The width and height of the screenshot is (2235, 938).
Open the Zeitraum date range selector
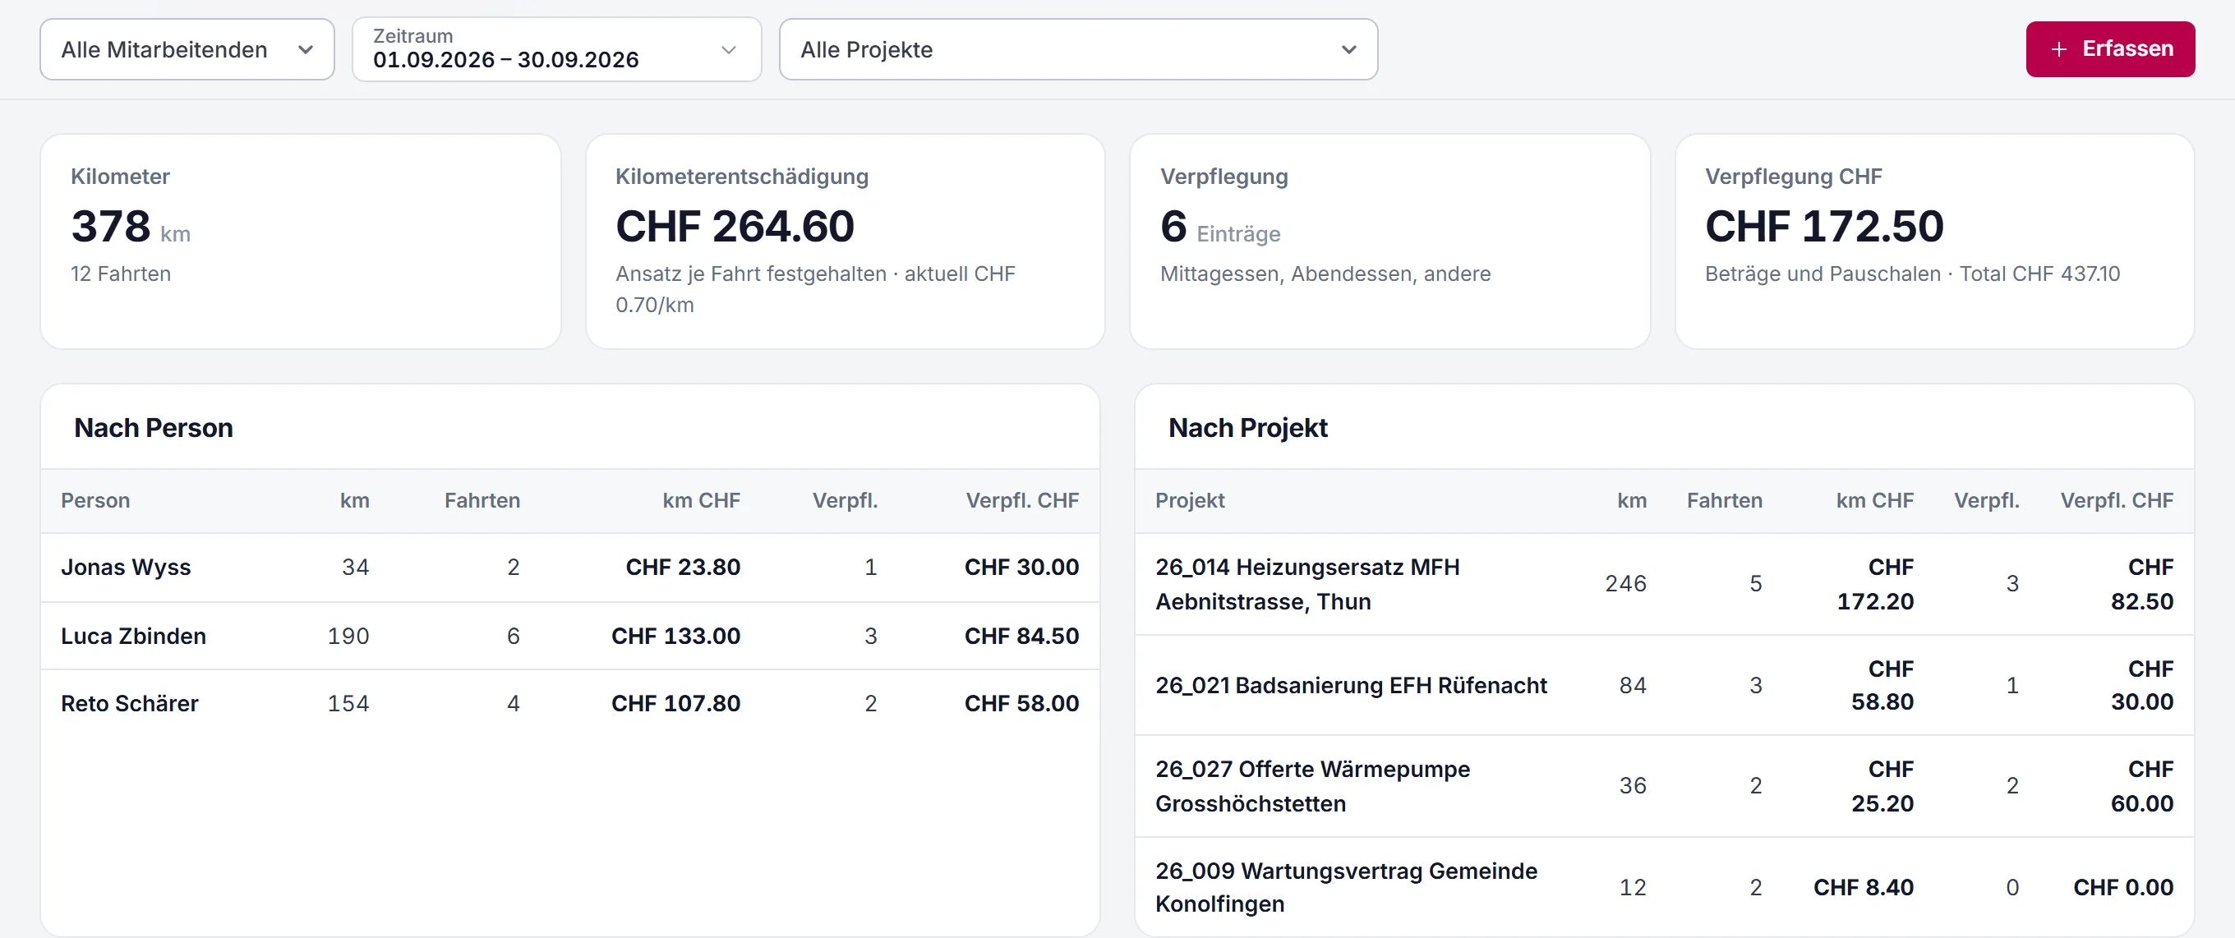556,49
